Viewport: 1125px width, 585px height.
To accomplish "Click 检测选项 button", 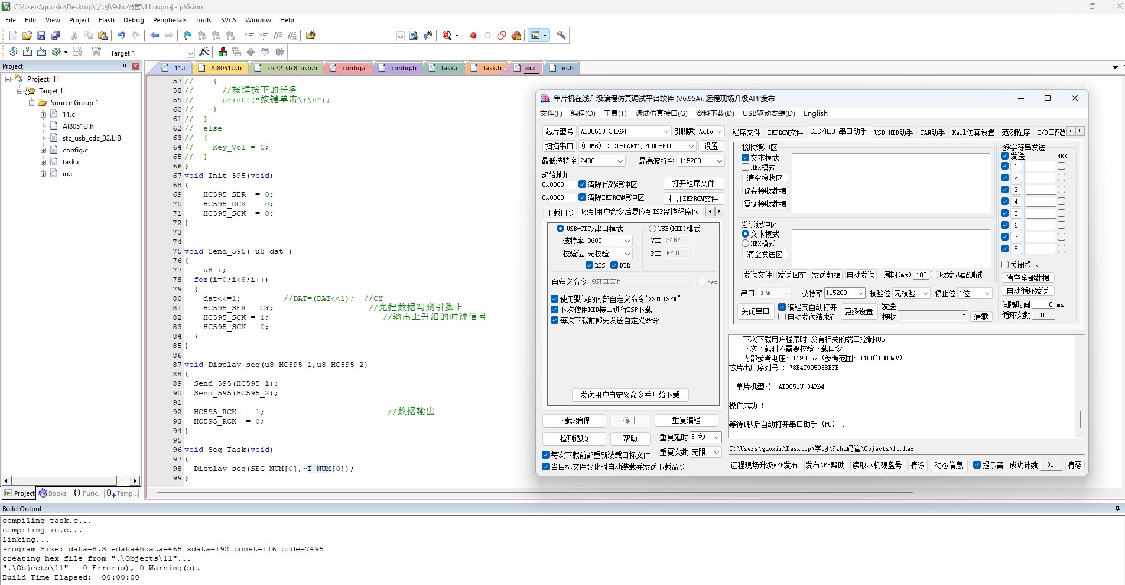I will click(574, 438).
